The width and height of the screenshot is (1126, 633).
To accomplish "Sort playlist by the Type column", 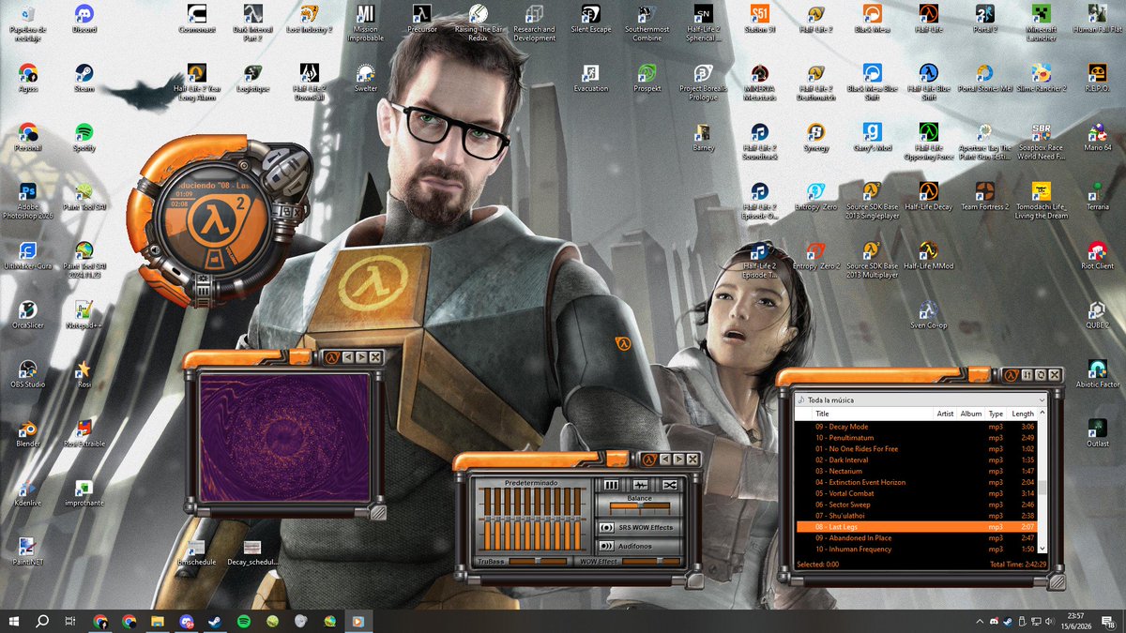I will [996, 414].
